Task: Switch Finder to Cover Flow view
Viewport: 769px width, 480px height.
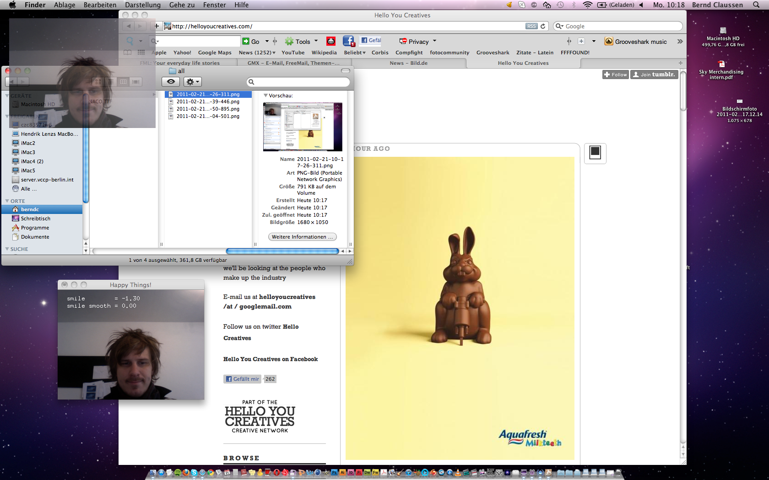Action: (x=135, y=82)
